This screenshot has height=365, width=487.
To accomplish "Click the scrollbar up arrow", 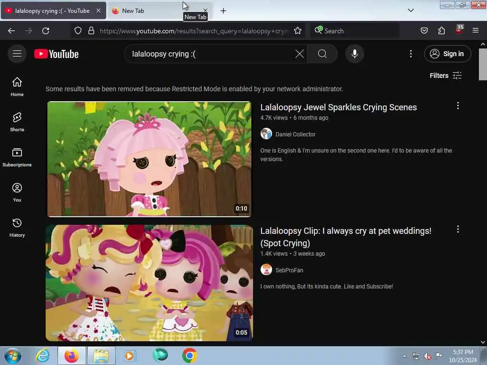I will (483, 44).
